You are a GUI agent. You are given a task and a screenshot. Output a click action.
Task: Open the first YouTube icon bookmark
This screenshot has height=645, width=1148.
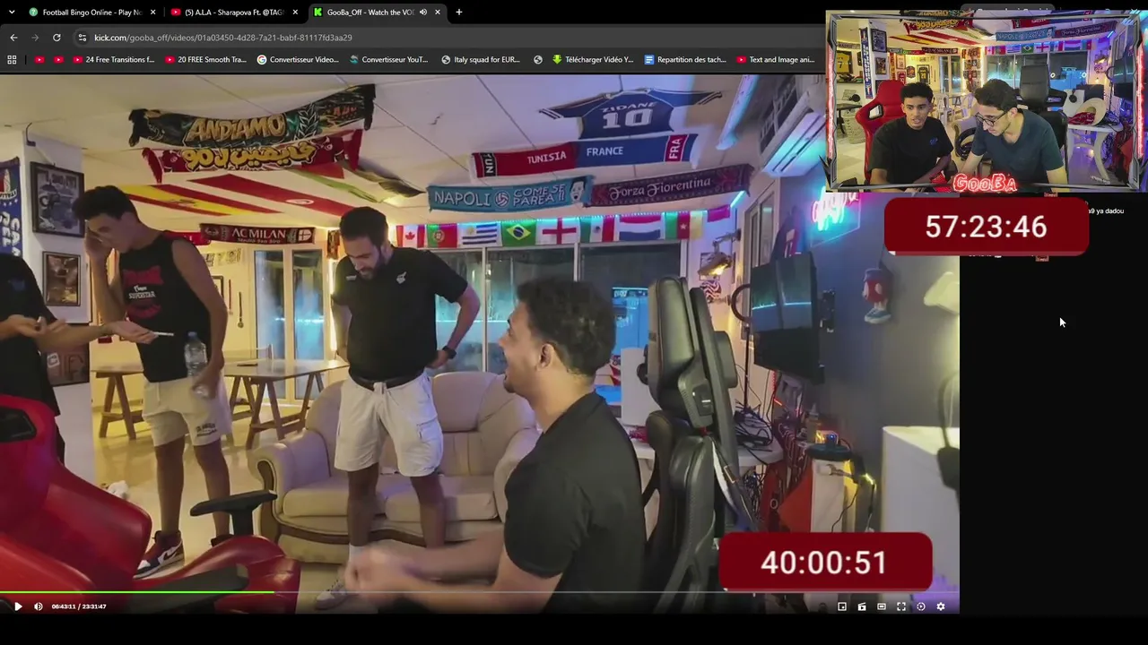39,60
